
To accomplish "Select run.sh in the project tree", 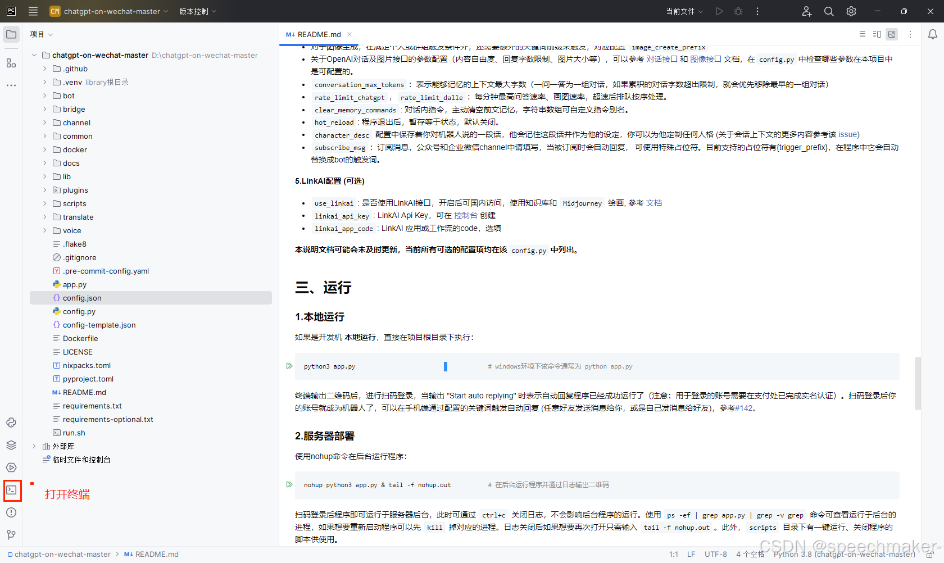I will (x=74, y=433).
